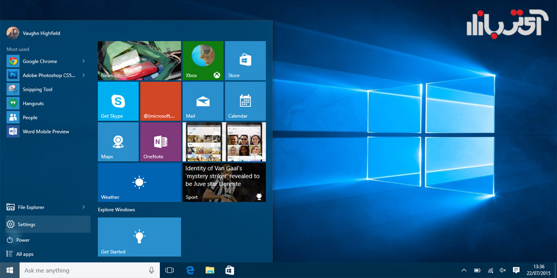The height and width of the screenshot is (278, 557).
Task: Expand Google Chrome jump list arrow
Action: coord(84,61)
